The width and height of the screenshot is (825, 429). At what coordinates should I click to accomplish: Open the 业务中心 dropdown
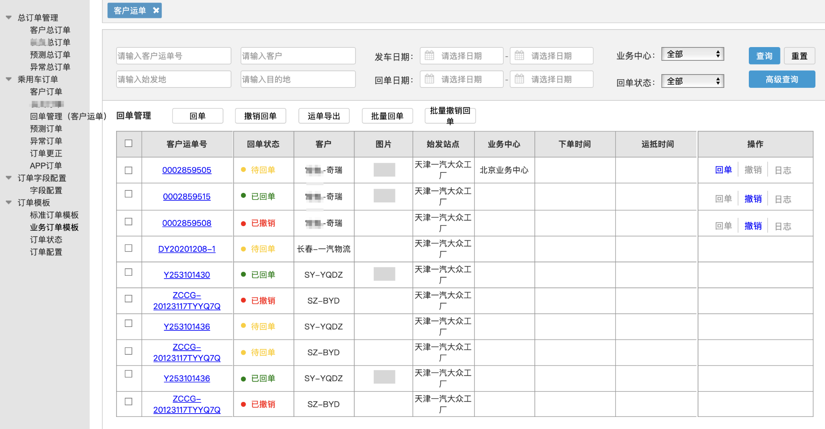[692, 54]
